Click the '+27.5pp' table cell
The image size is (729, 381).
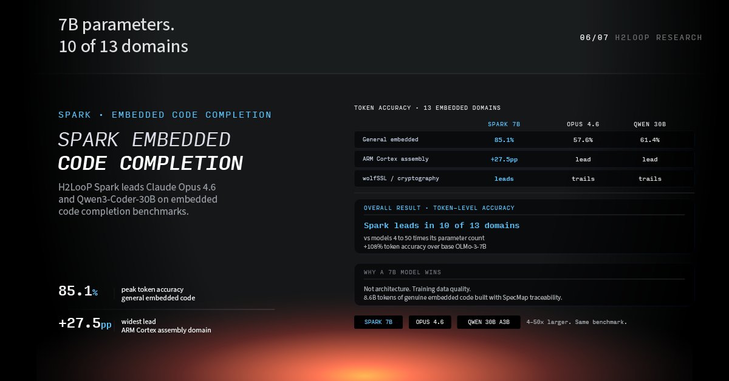click(504, 160)
